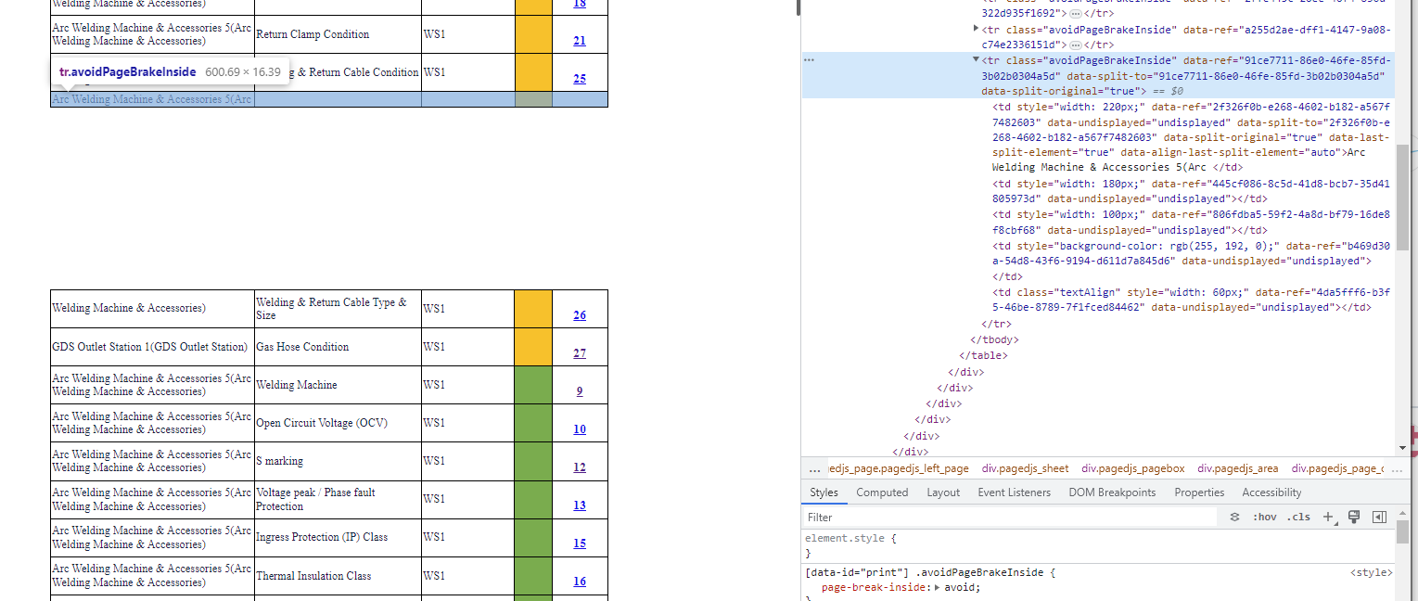Image resolution: width=1418 pixels, height=601 pixels.
Task: Toggle rendering emulations paintbrush icon
Action: pyautogui.click(x=1354, y=518)
